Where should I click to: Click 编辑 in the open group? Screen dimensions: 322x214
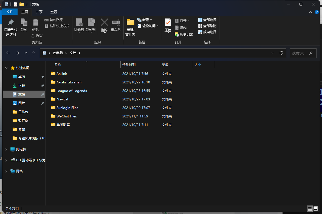click(x=181, y=27)
